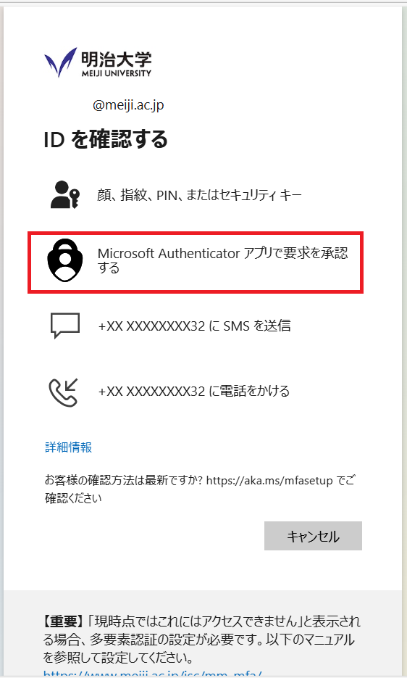Viewport: 407px width, 678px height.
Task: Select +XX XXXXXXXX32 に SMS を送信
Action: pyautogui.click(x=196, y=326)
